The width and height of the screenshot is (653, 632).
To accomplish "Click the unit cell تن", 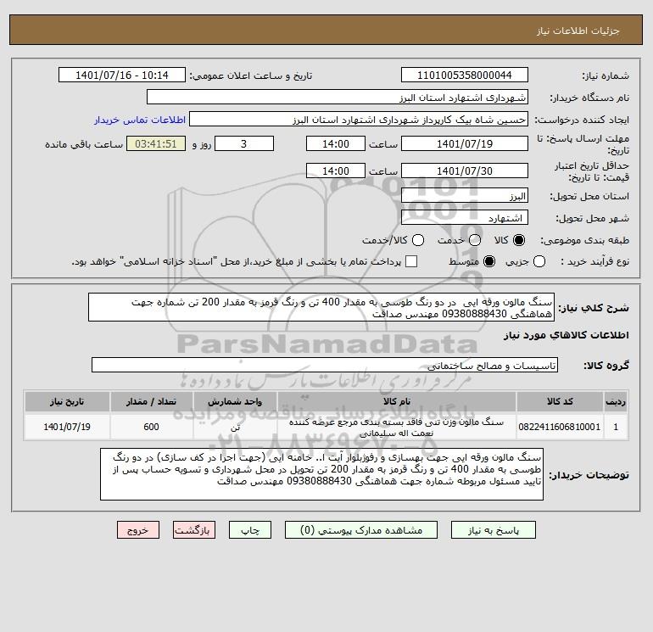I will tap(235, 427).
